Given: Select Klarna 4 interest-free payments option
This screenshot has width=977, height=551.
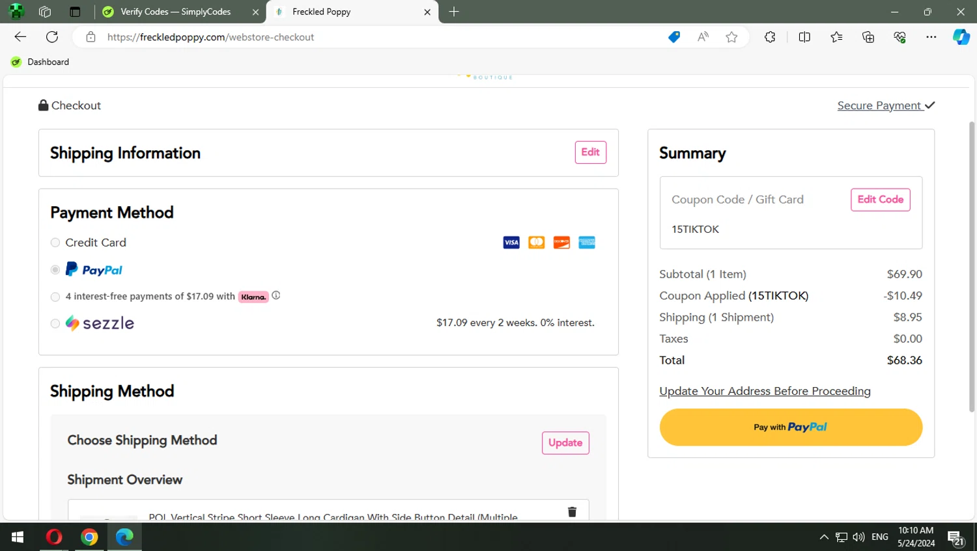Looking at the screenshot, I should click(x=55, y=297).
